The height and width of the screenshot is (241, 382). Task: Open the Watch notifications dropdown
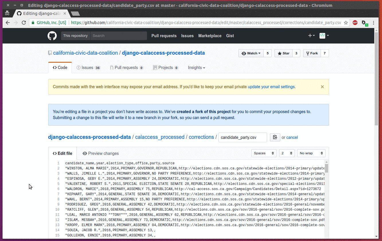251,53
